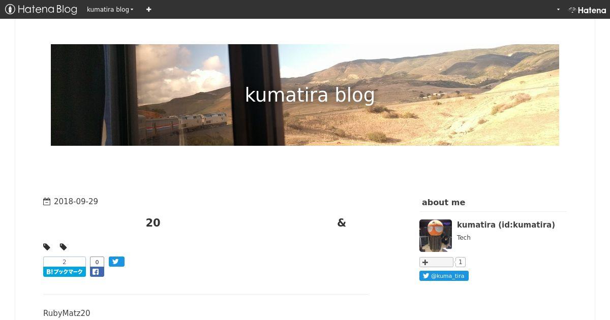
Task: Click the calendar icon beside the date
Action: 47,202
